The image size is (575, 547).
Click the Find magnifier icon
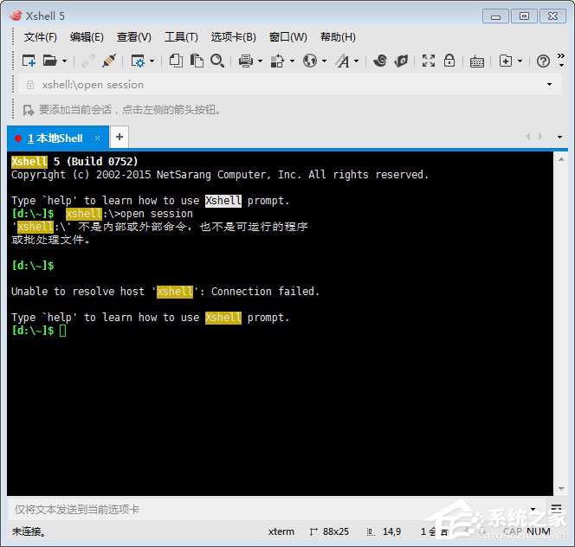[217, 61]
